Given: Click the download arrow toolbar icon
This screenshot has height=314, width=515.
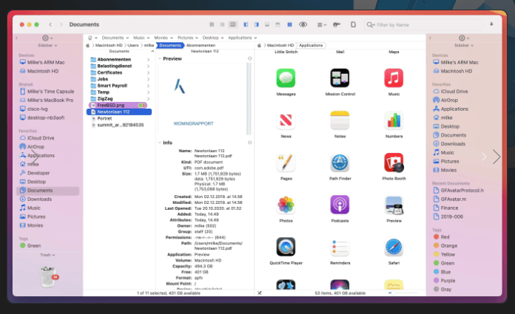Looking at the screenshot, I should (x=491, y=24).
